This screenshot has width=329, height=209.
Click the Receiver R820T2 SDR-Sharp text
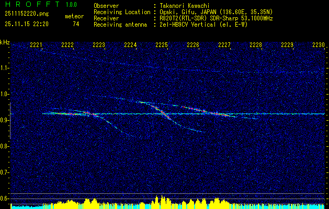(215, 18)
